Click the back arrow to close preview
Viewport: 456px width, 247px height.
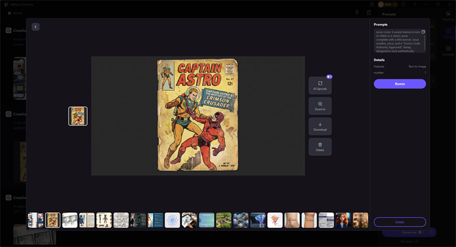(35, 27)
